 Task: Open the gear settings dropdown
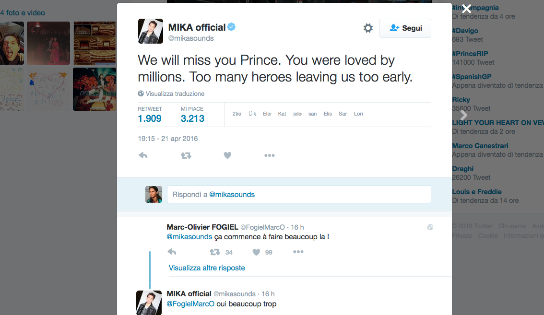coord(368,28)
